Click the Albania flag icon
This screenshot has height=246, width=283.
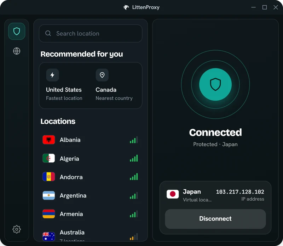[49, 140]
